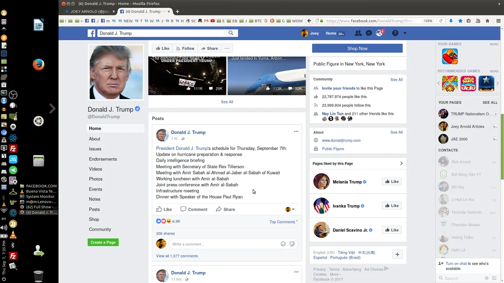Image resolution: width=504 pixels, height=283 pixels.
Task: Like the Donald J. Trump page
Action: [162, 48]
